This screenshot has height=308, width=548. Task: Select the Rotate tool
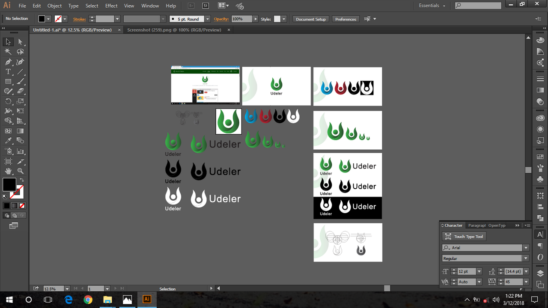(8, 101)
